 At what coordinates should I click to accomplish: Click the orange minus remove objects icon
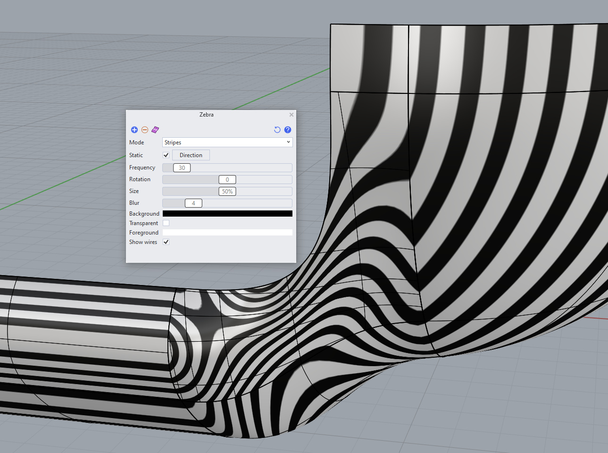tap(145, 130)
